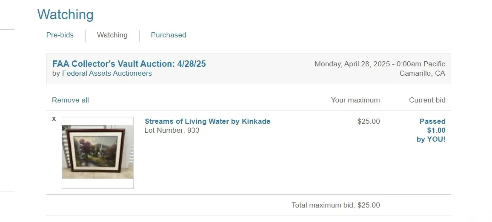Screen dimensions: 492x222
Task: Click the Current bid column header
Action: click(427, 100)
